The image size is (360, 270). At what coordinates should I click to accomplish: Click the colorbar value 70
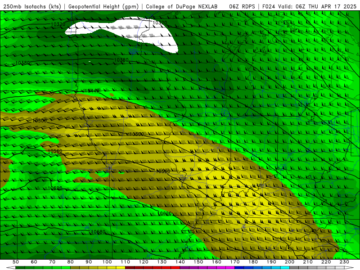pos(52,262)
